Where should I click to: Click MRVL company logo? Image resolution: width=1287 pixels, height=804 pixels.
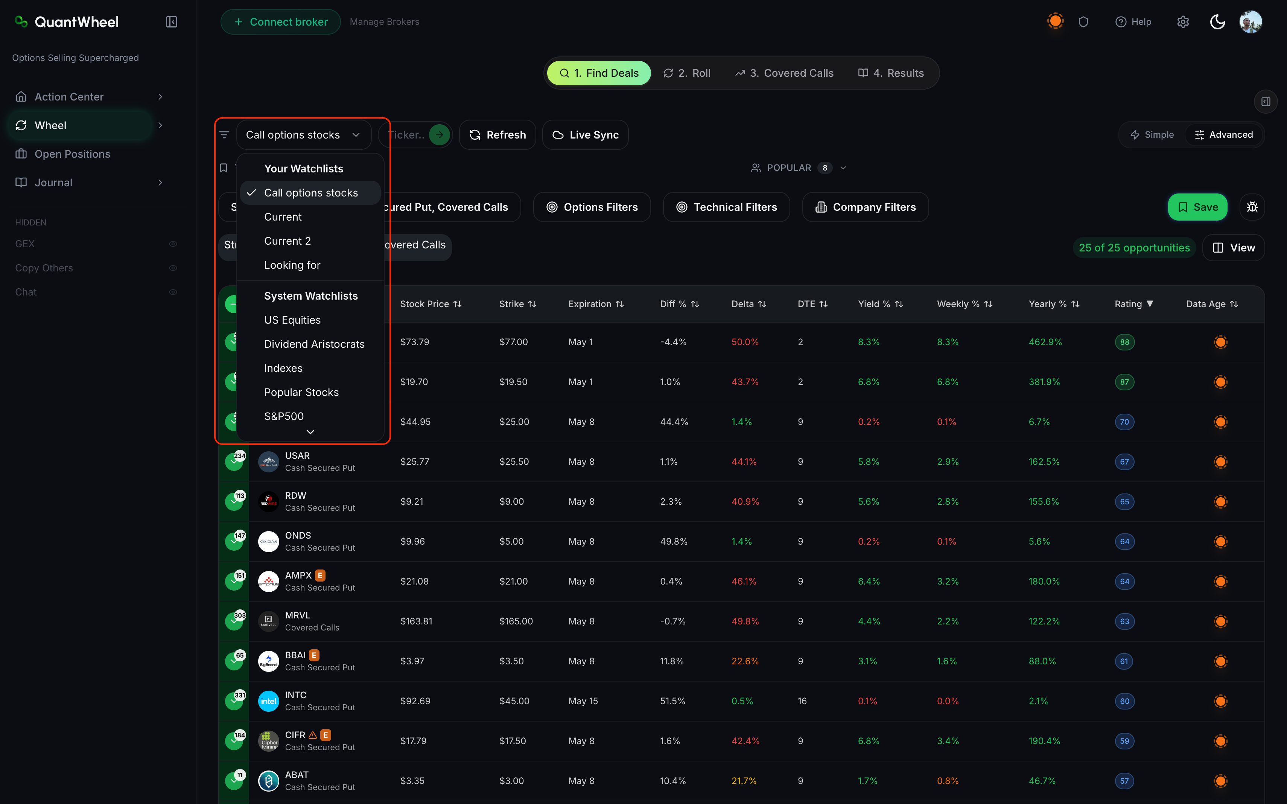coord(268,621)
